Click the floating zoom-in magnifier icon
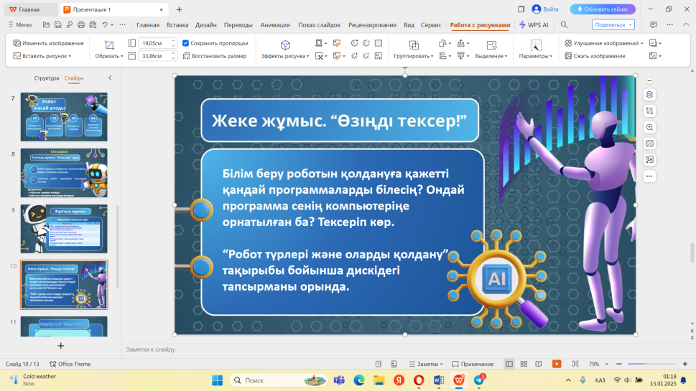This screenshot has width=696, height=391. [x=649, y=127]
